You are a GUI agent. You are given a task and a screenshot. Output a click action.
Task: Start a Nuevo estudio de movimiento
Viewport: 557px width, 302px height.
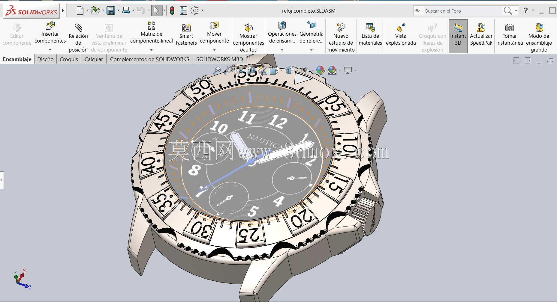[341, 37]
